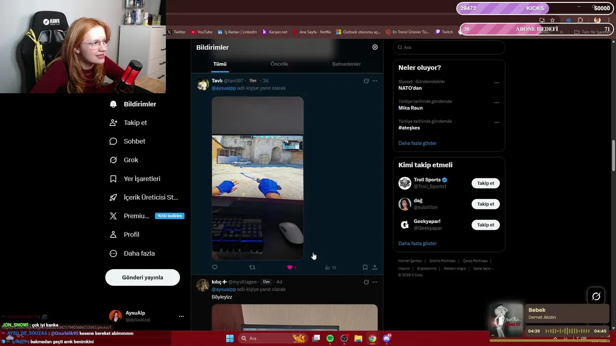The width and height of the screenshot is (616, 346).
Task: Open Takip et in the sidebar
Action: pyautogui.click(x=128, y=123)
